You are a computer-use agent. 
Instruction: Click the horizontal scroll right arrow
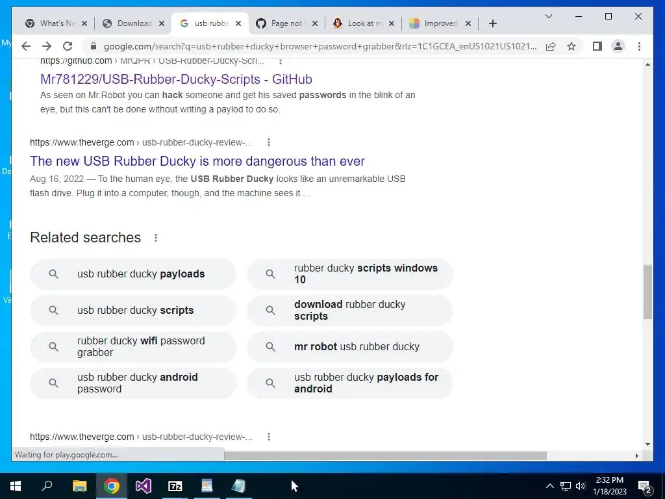pyautogui.click(x=637, y=455)
